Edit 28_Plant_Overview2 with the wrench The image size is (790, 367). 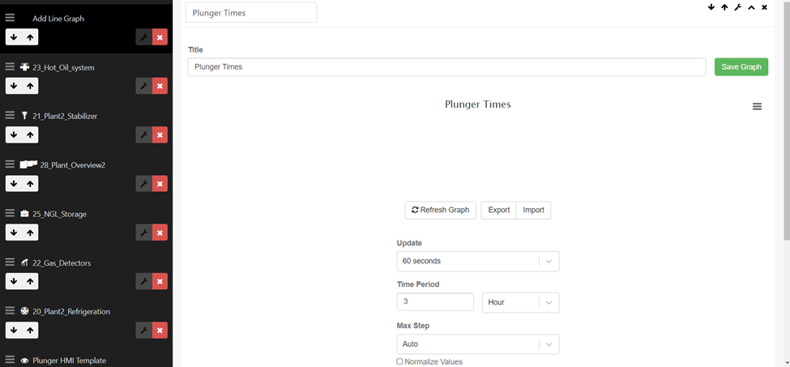point(144,184)
